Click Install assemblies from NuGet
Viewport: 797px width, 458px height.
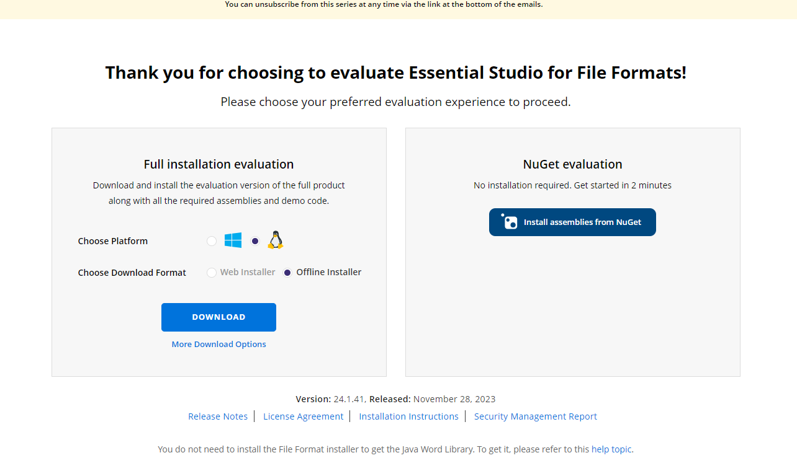tap(572, 222)
